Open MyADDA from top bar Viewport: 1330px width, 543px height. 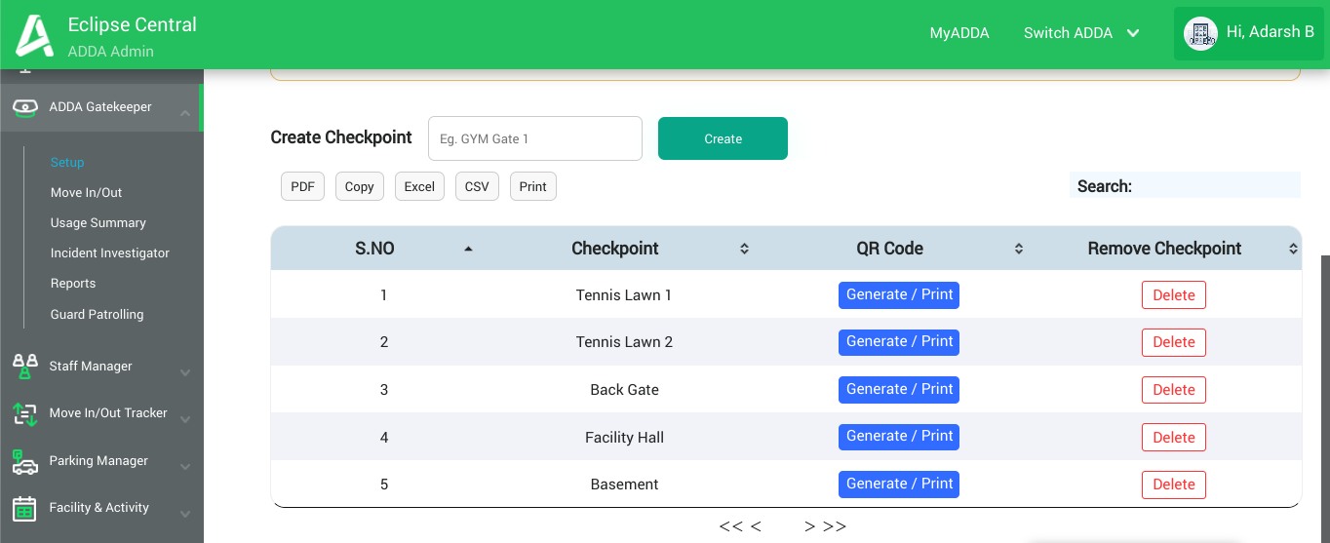(x=959, y=33)
